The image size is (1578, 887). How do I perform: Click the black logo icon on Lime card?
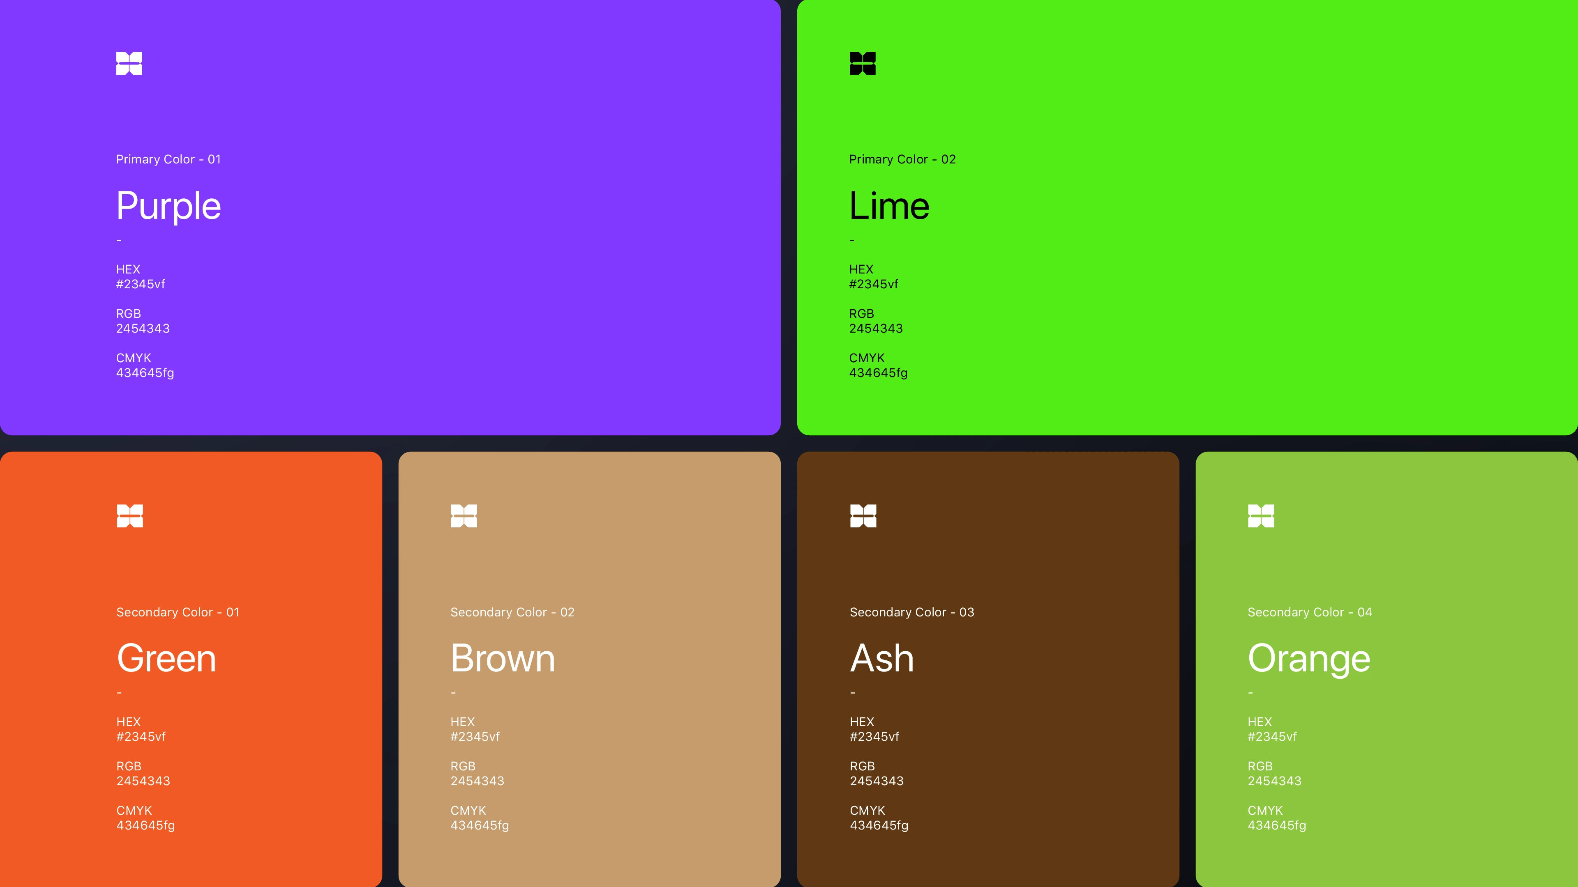863,63
